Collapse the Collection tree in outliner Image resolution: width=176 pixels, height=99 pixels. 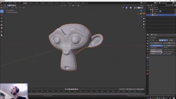point(149,9)
